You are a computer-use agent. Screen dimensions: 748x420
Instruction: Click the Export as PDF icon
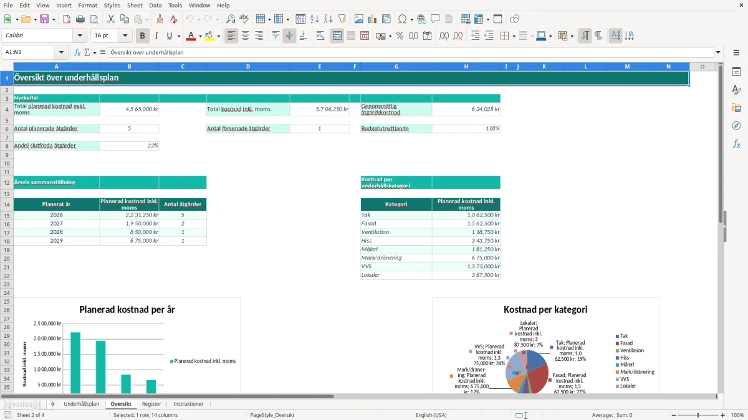pyautogui.click(x=67, y=19)
